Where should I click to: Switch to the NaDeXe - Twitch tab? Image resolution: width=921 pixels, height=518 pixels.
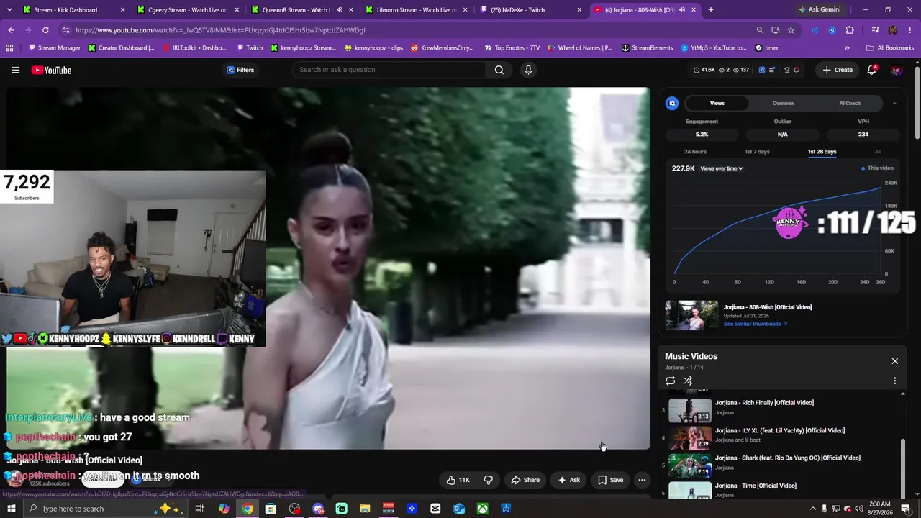click(x=532, y=10)
